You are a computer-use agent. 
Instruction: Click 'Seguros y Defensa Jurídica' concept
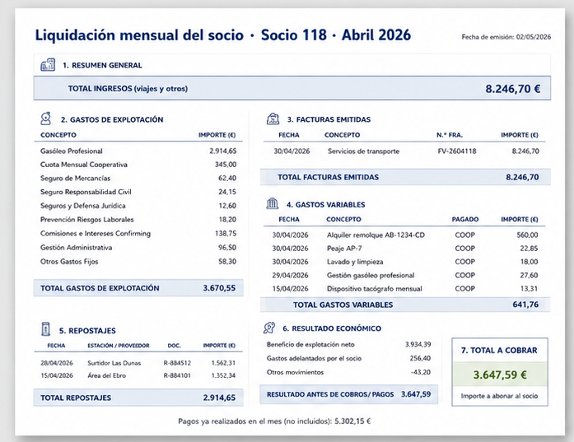82,206
